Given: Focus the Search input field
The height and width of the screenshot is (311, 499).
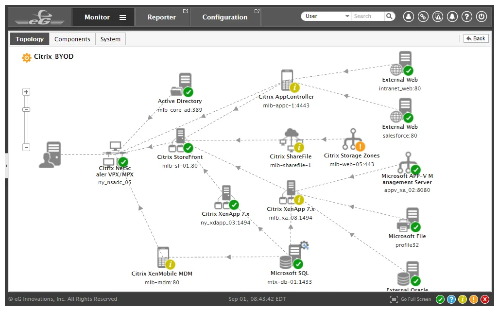Looking at the screenshot, I should point(368,16).
